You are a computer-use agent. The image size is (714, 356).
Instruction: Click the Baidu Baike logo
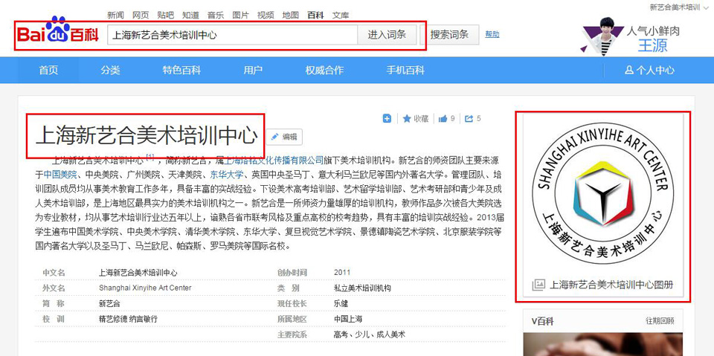click(x=58, y=31)
